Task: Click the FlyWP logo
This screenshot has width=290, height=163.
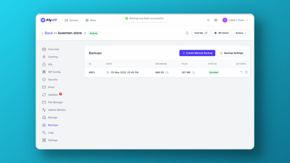Action: coord(49,20)
